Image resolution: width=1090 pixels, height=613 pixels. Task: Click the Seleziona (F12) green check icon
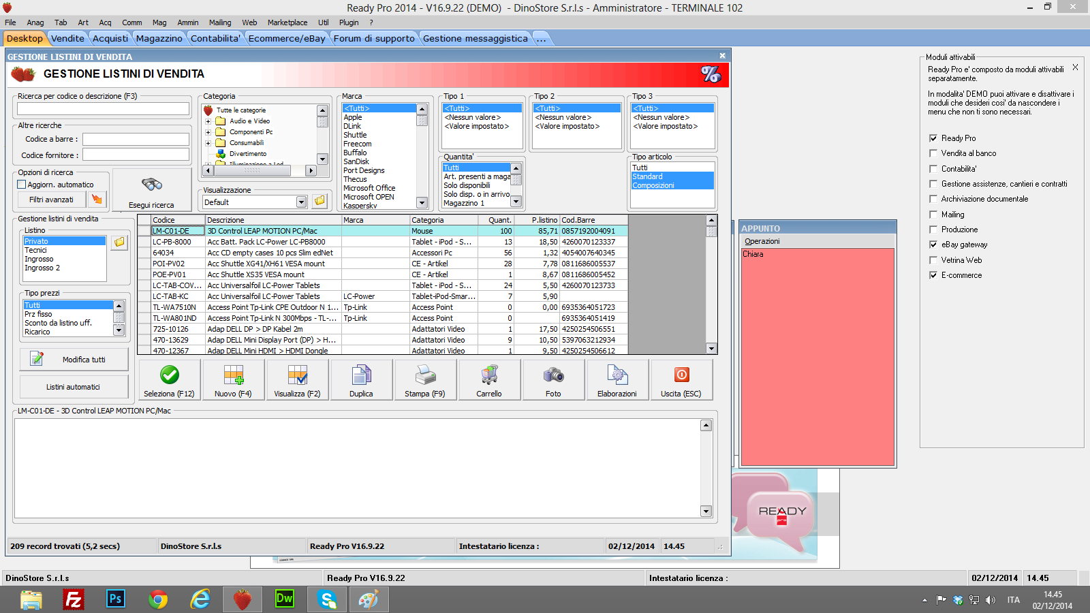170,375
